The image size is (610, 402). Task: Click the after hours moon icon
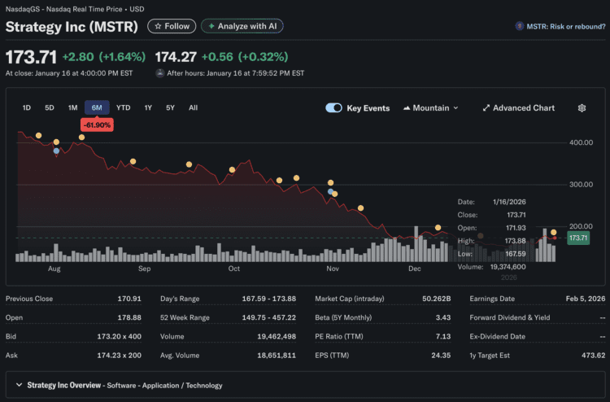click(x=159, y=73)
